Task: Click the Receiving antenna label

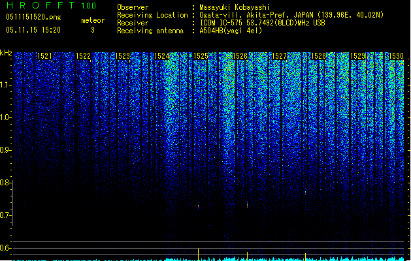Action: [x=150, y=31]
